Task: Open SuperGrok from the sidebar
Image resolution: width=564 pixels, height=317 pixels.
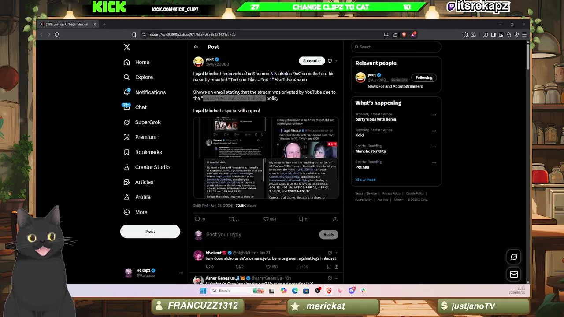Action: point(142,122)
